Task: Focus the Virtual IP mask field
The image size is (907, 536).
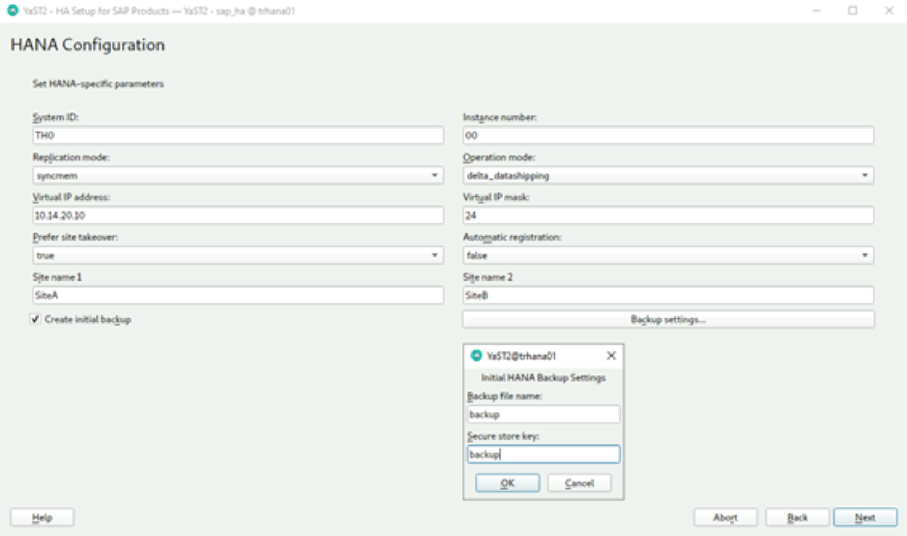Action: click(668, 215)
